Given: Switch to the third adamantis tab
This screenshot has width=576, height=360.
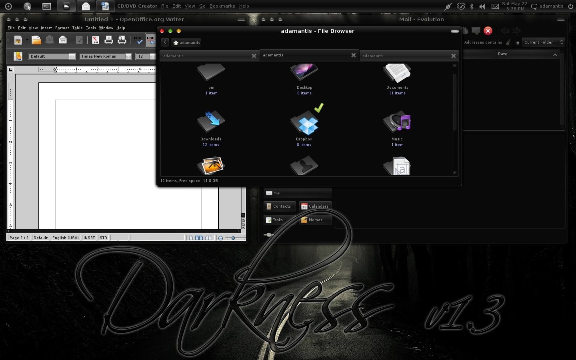Looking at the screenshot, I should click(408, 56).
